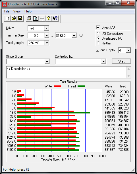Image resolution: width=137 pixels, height=174 pixels.
Task: Uncheck the Direct I/O checkbox
Action: (98, 27)
